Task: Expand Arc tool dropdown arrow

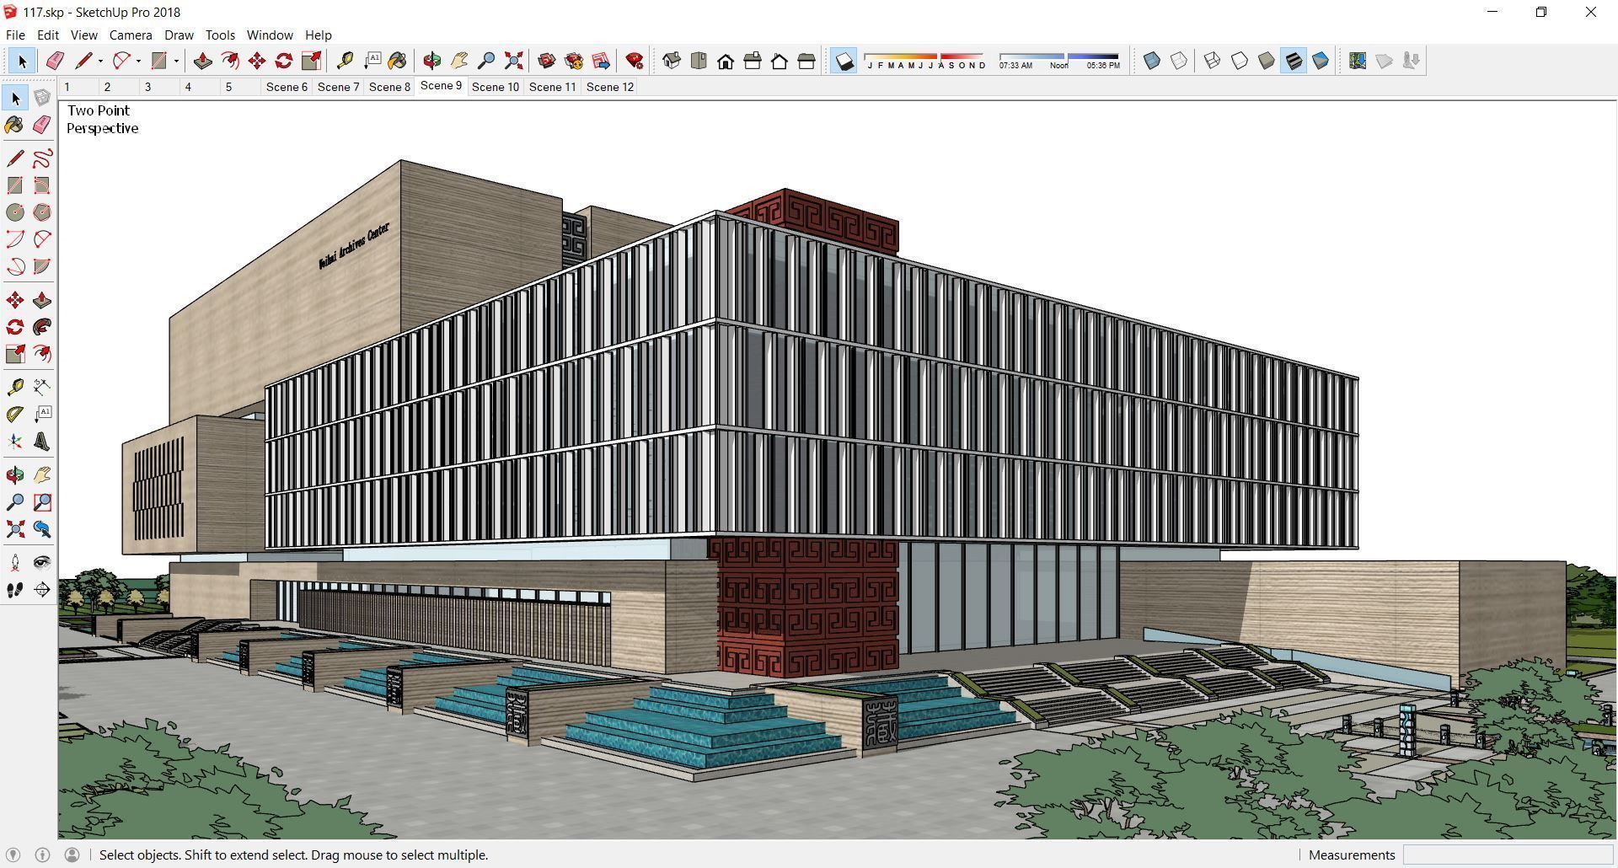Action: (138, 61)
